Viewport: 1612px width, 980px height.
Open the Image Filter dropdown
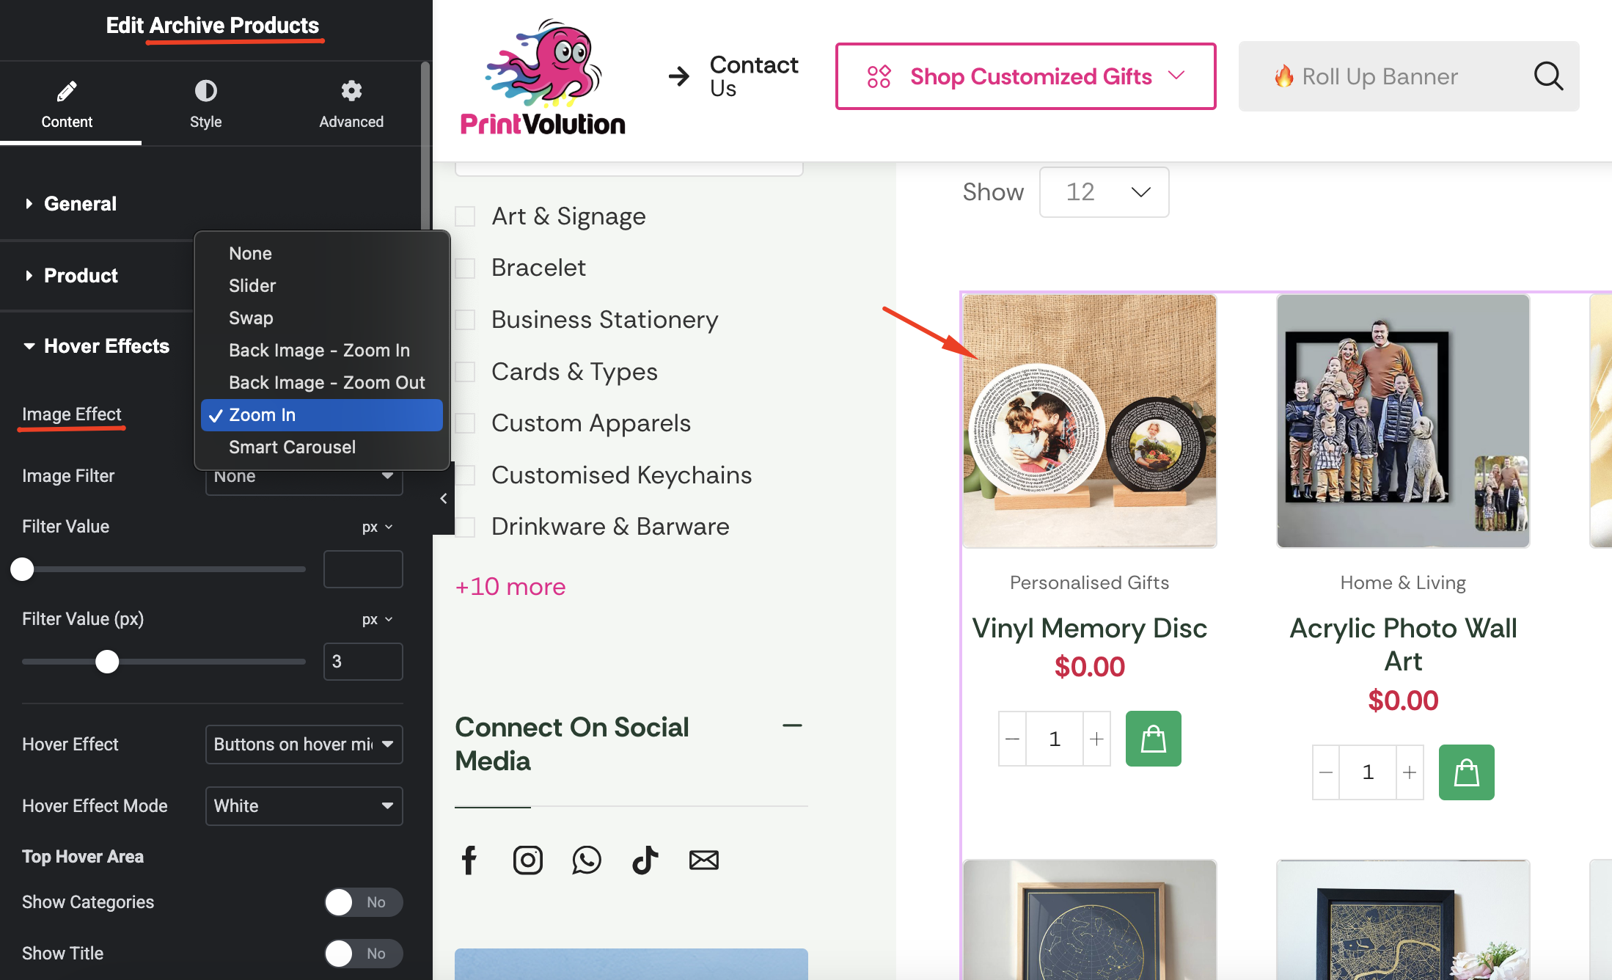(x=304, y=478)
